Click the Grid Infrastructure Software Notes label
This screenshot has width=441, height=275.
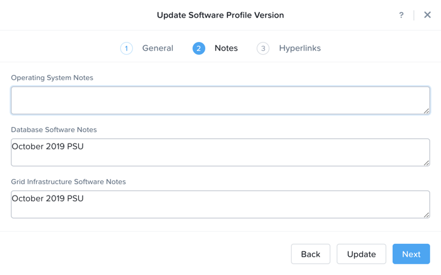pyautogui.click(x=69, y=182)
